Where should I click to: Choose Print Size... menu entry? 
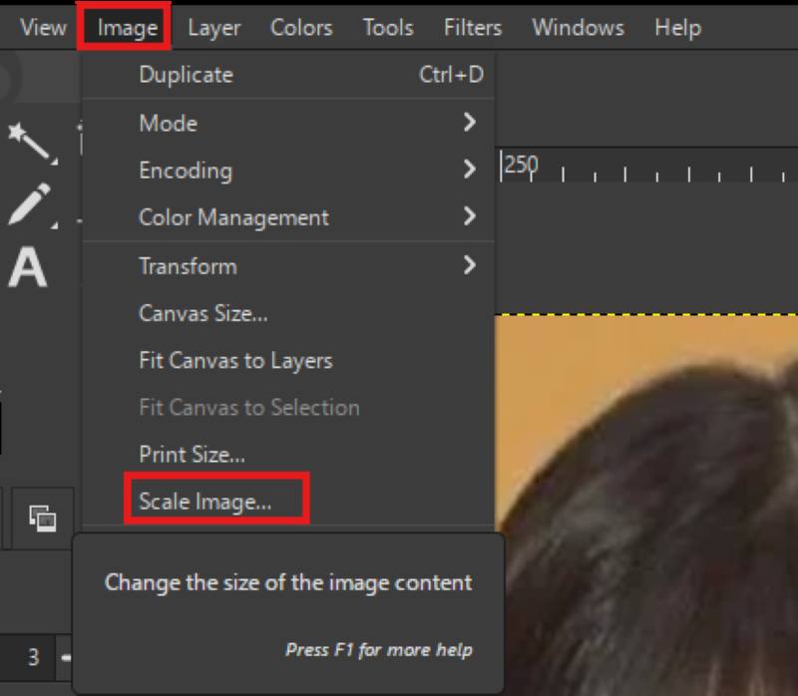[288, 455]
